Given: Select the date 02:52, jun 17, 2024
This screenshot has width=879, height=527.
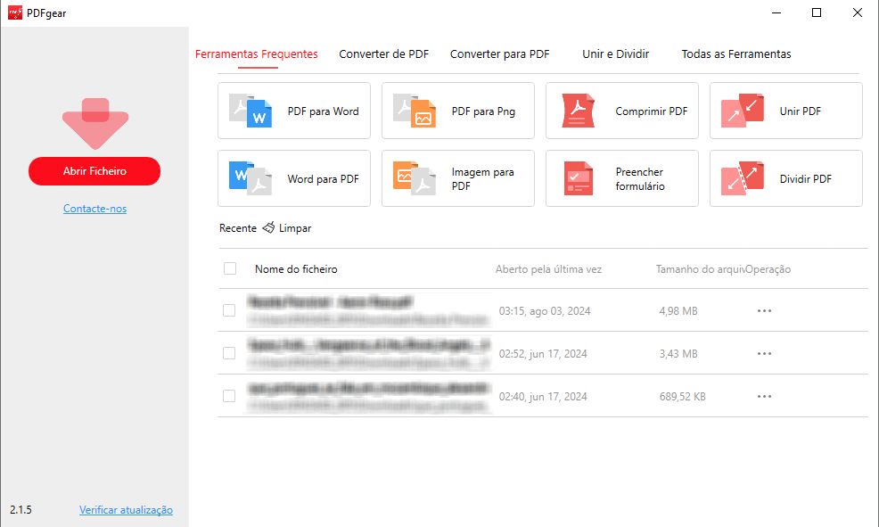Looking at the screenshot, I should pyautogui.click(x=543, y=354).
